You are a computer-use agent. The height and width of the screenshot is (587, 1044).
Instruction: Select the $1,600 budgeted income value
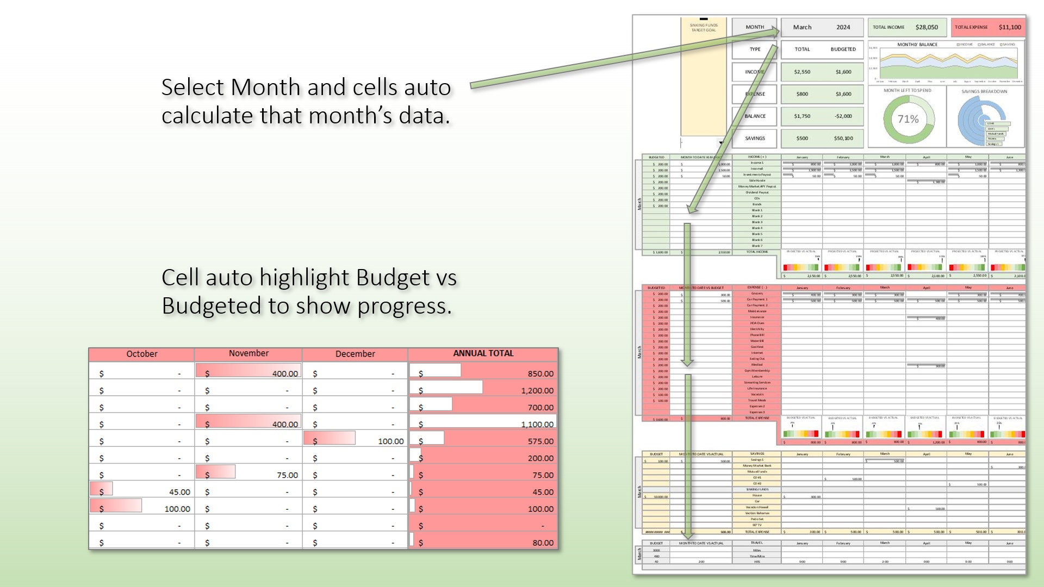(843, 72)
